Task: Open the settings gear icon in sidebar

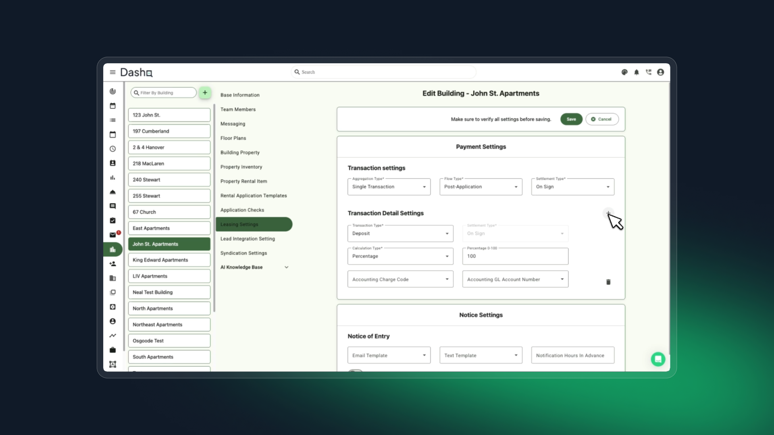Action: pyautogui.click(x=113, y=307)
